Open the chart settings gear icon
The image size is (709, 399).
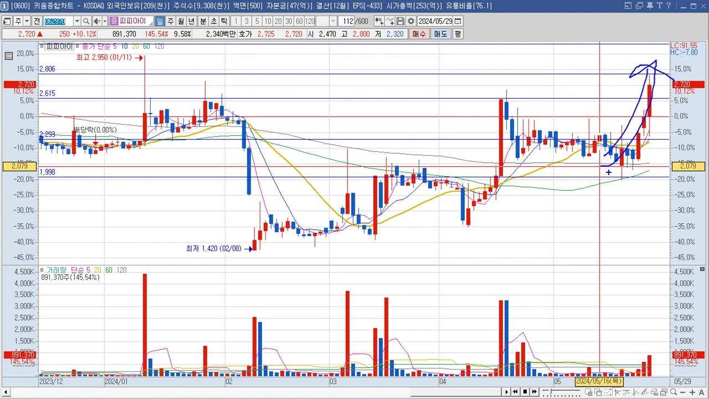[x=411, y=21]
